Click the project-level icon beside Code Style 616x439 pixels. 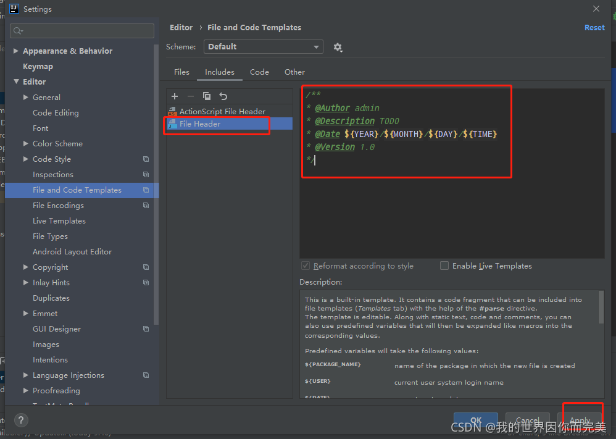coord(146,159)
